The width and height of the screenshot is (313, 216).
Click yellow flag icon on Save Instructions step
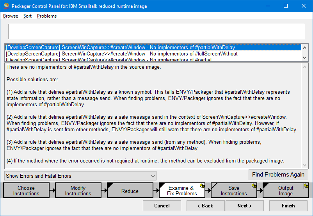(254, 186)
